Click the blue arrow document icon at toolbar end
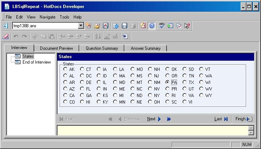This screenshot has height=149, width=261. click(125, 36)
